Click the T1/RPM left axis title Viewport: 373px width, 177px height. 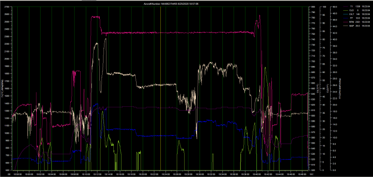click(x=2, y=88)
